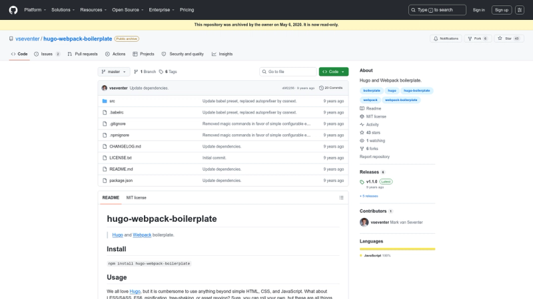This screenshot has height=299, width=533.
Task: Open the .gitignore file
Action: coord(118,124)
